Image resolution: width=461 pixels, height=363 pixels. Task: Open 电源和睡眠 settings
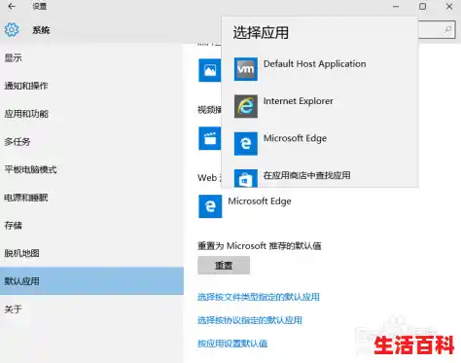coord(91,198)
